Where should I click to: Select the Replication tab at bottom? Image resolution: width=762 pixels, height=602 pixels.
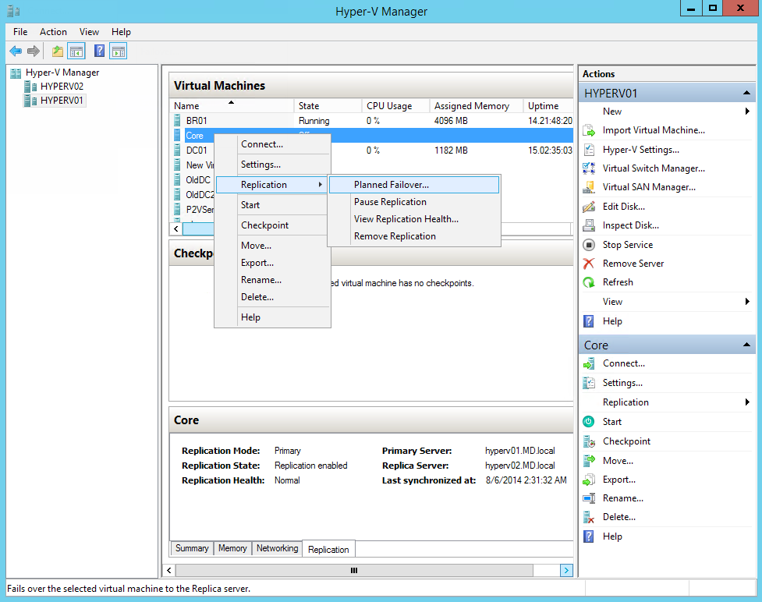[x=328, y=549]
